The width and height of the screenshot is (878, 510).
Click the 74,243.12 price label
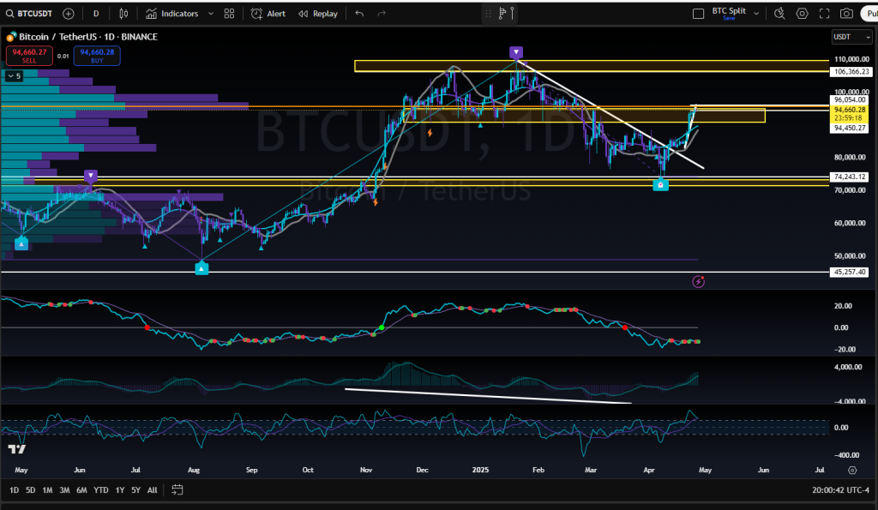850,177
